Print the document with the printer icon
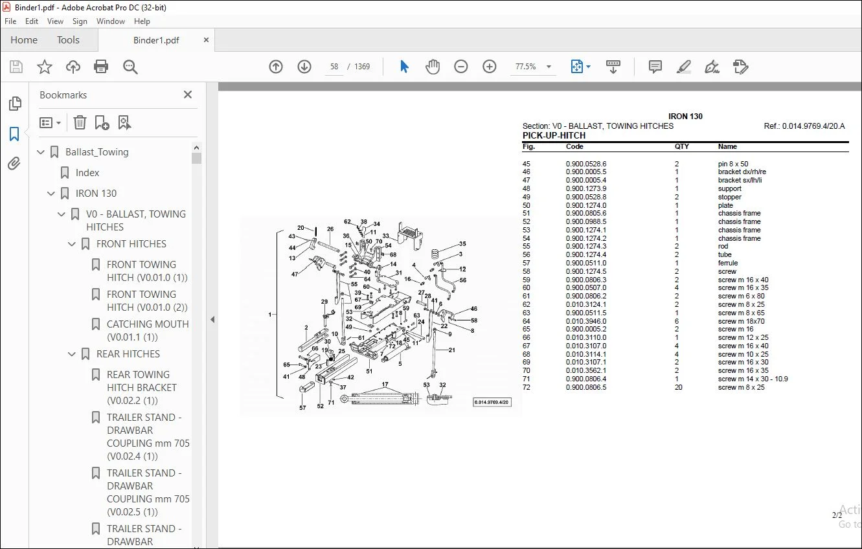 (101, 67)
